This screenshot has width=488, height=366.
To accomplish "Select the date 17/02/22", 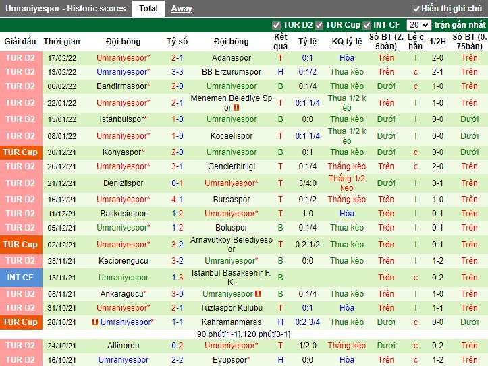I will coord(61,58).
